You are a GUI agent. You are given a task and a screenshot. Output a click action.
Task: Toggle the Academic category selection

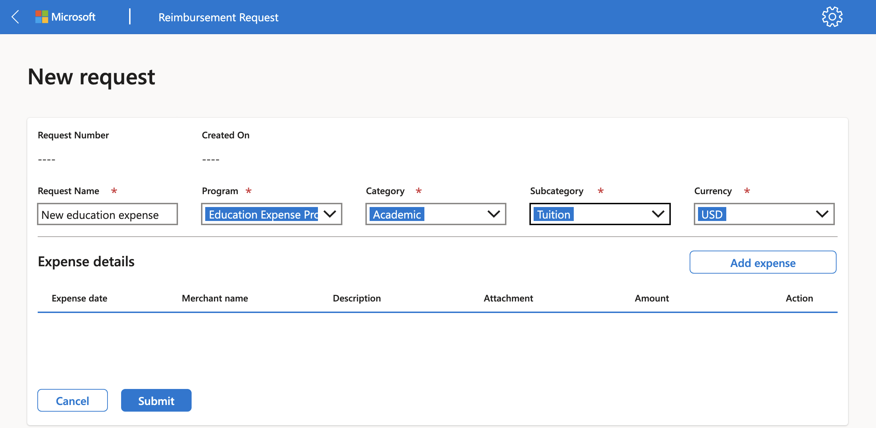[x=435, y=214]
